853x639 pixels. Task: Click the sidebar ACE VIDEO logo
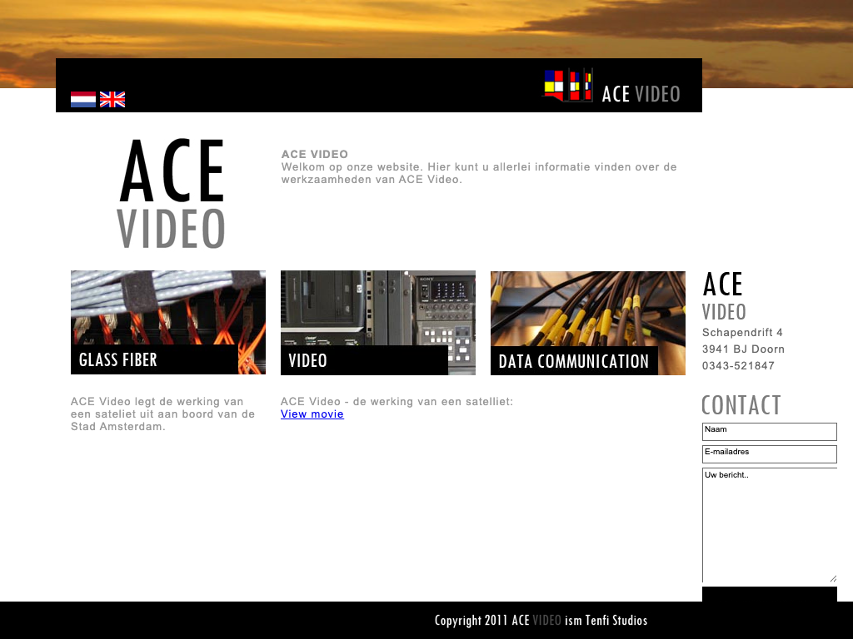point(724,296)
